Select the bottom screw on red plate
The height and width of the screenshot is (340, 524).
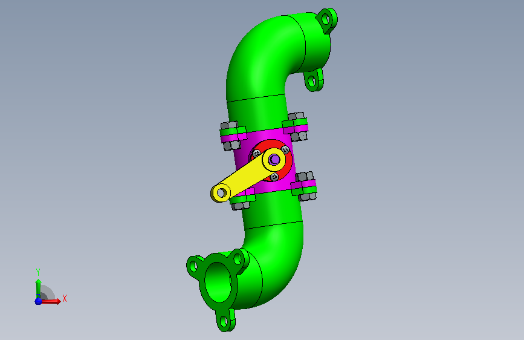point(274,177)
